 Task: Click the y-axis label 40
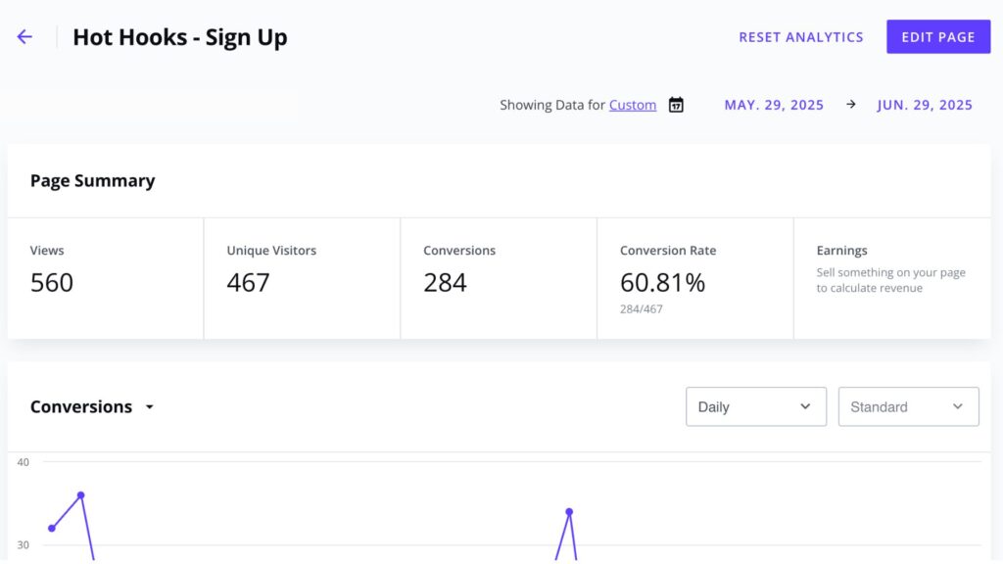(24, 462)
